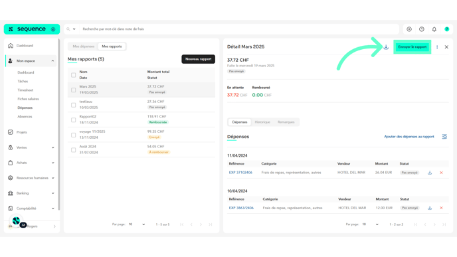Open detail panel per-page dropdown

click(371, 224)
